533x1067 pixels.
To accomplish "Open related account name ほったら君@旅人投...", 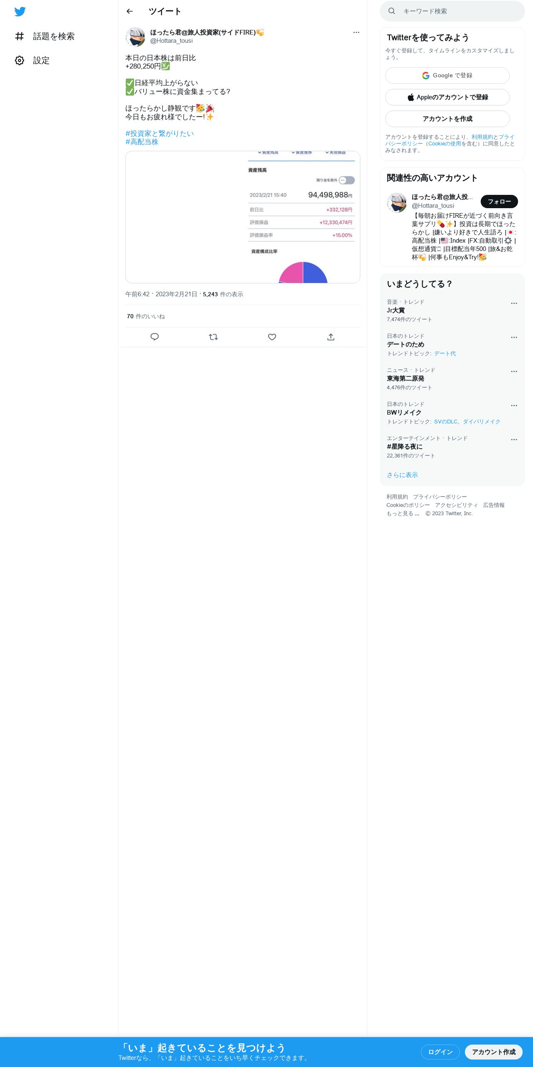I will pos(442,197).
